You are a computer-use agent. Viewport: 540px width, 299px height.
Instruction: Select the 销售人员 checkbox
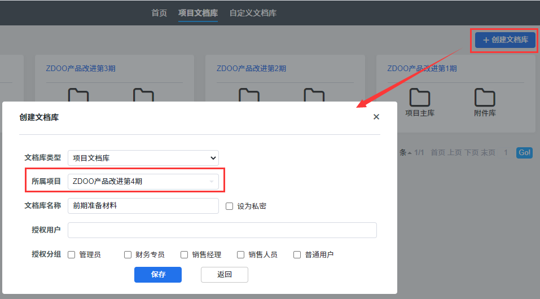241,255
